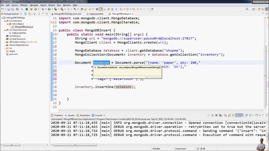
Task: Click the Save All toolbar icon
Action: point(13,9)
